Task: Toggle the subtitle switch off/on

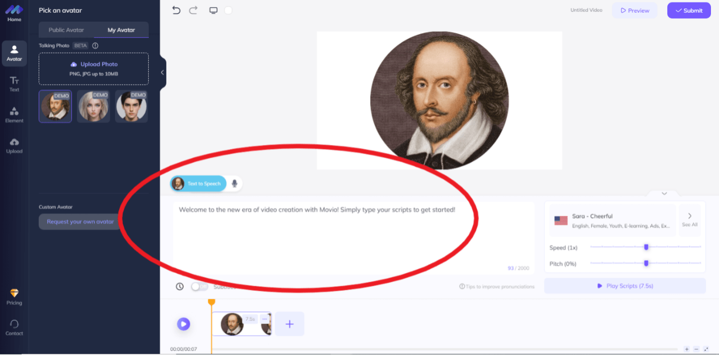Action: [200, 287]
